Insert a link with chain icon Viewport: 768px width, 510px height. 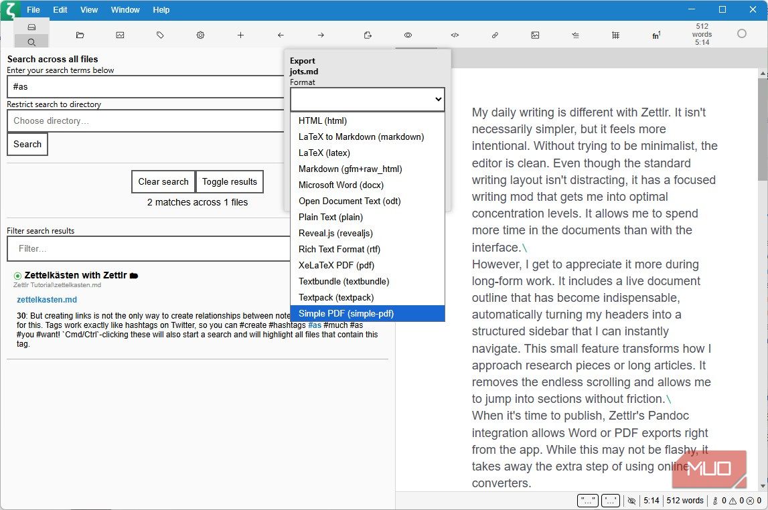click(x=495, y=35)
